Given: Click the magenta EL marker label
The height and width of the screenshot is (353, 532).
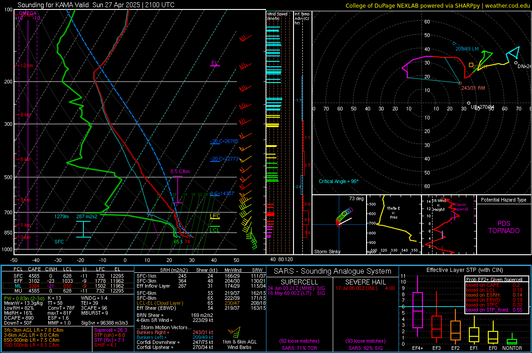Looking at the screenshot, I should pyautogui.click(x=215, y=63).
